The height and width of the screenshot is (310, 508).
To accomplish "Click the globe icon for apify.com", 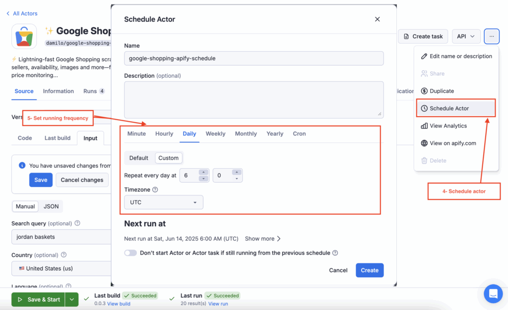I will coord(424,143).
